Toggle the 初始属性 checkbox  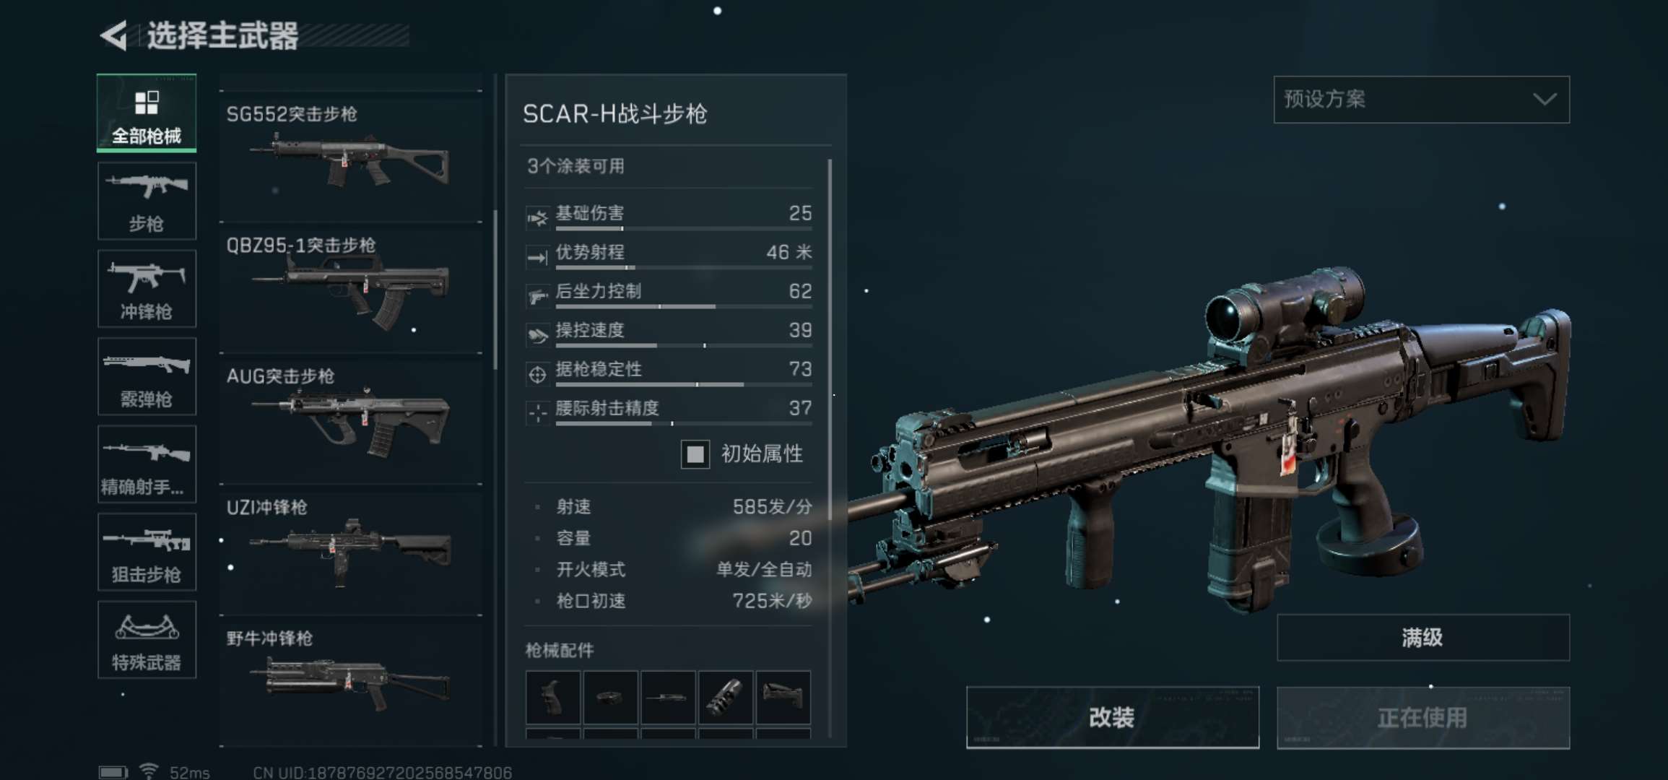695,454
